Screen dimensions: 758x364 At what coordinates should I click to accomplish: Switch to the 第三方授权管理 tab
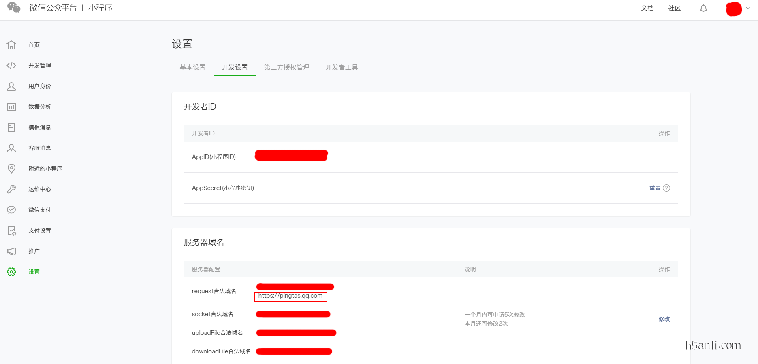(x=286, y=67)
